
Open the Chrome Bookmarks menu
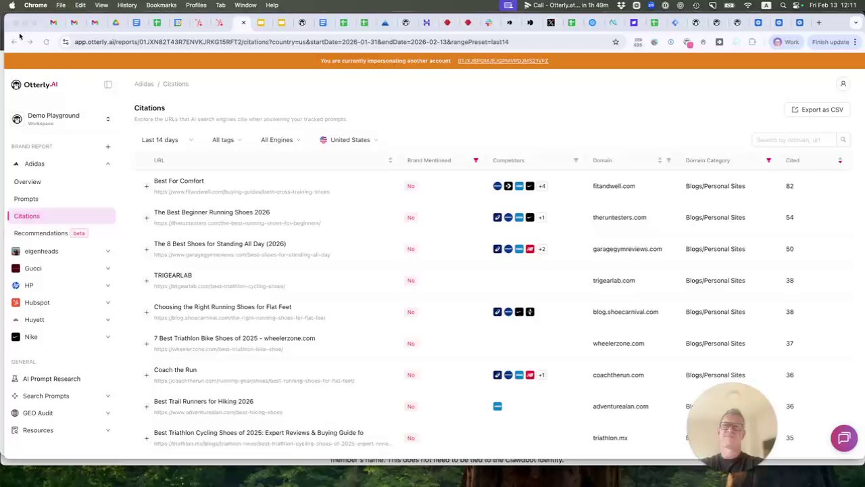point(161,5)
